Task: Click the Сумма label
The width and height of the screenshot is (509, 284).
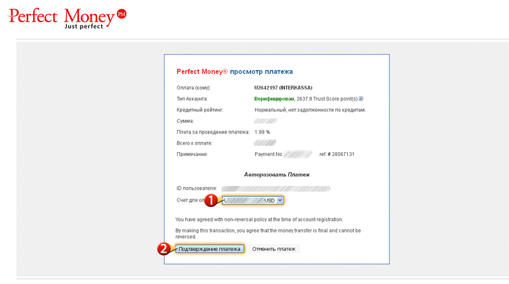Action: (185, 121)
